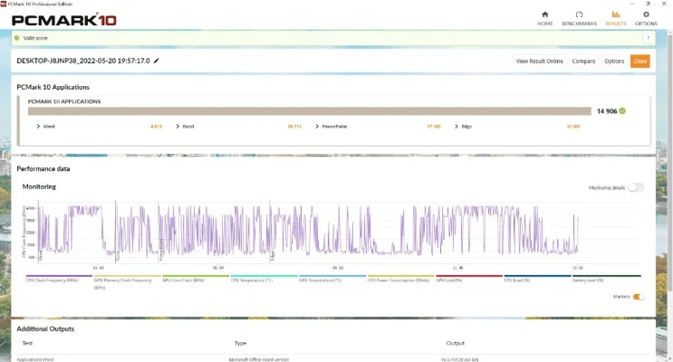
Task: Click View Result Online button
Action: pos(539,61)
